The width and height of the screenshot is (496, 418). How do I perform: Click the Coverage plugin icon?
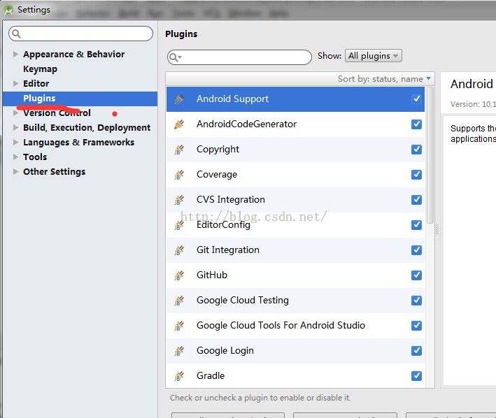tap(179, 175)
